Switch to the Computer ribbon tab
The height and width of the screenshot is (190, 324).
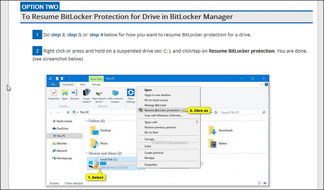tap(68, 84)
